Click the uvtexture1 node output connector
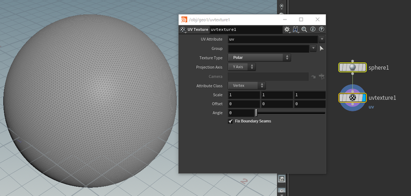 point(352,104)
